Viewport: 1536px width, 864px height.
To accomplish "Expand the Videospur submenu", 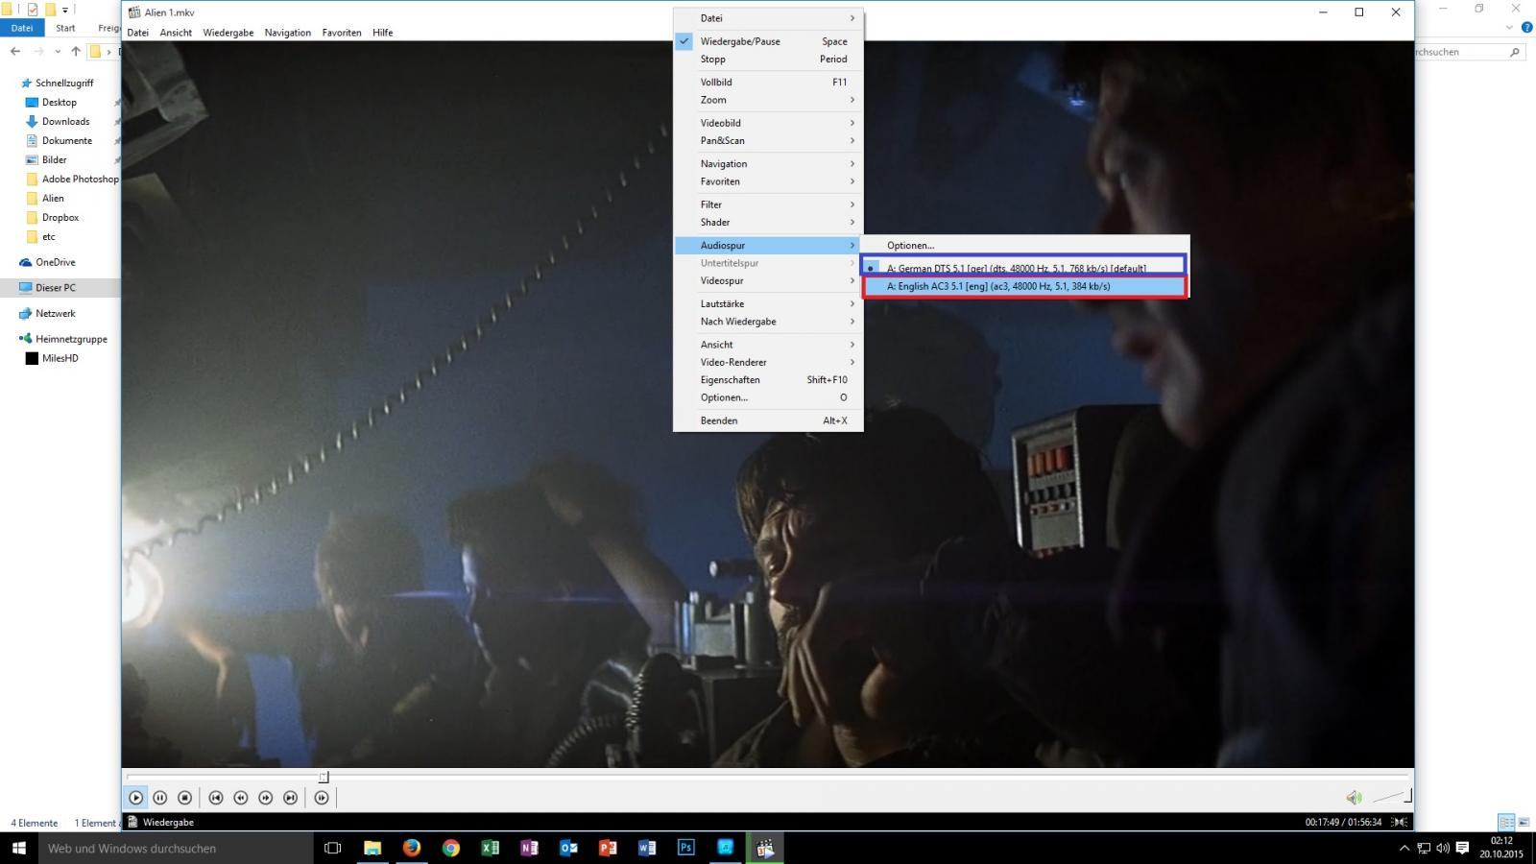I will [x=768, y=280].
